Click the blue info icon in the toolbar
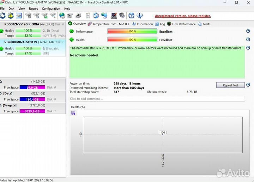This screenshot has width=254, height=182. 140,16
